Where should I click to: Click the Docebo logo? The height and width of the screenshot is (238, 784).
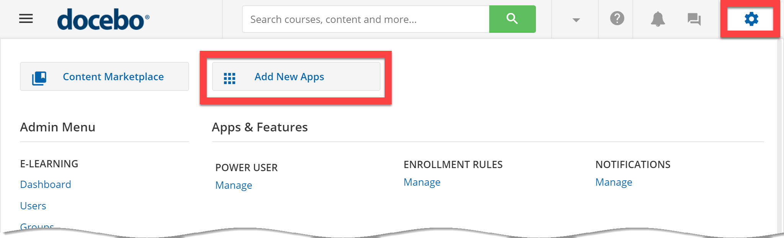[103, 19]
